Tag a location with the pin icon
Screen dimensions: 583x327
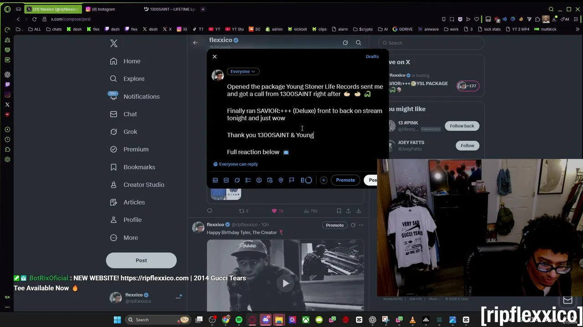point(281,180)
